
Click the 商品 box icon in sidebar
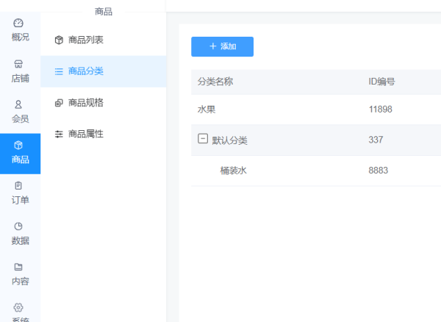pos(20,146)
